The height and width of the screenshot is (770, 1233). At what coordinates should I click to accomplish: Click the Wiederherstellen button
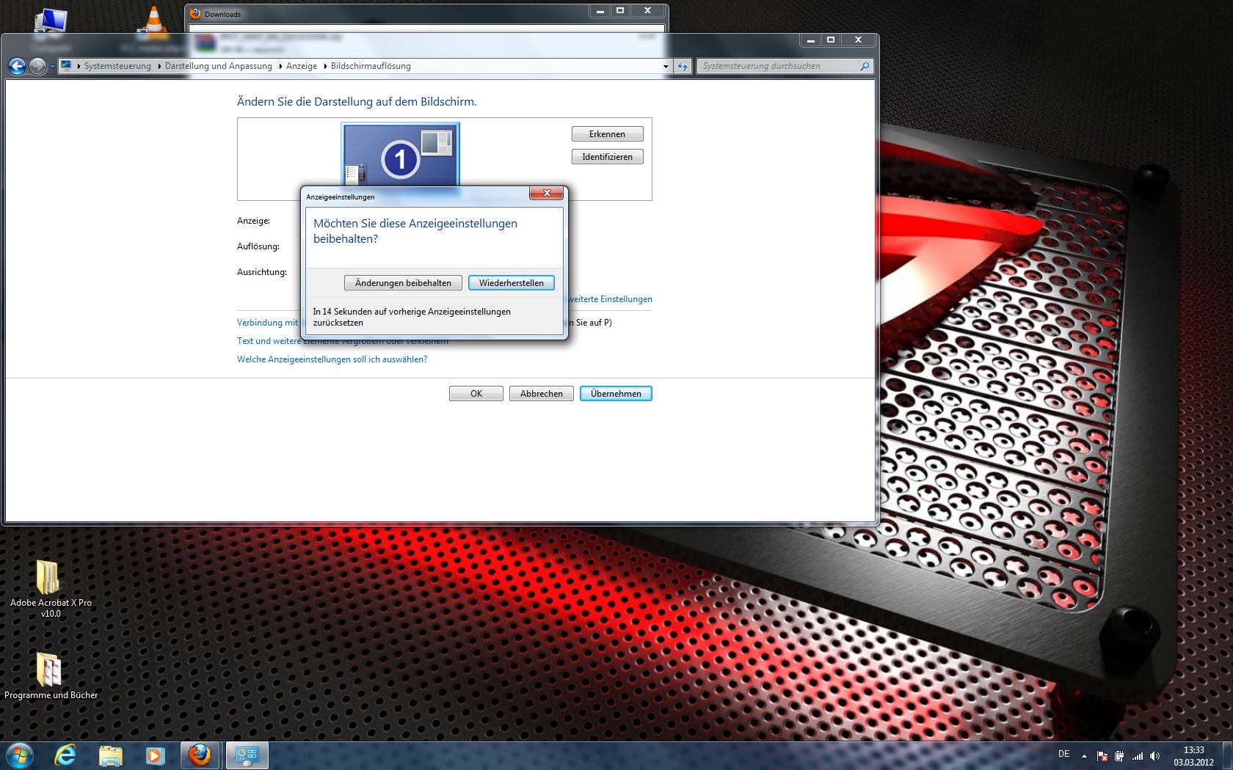(x=512, y=283)
